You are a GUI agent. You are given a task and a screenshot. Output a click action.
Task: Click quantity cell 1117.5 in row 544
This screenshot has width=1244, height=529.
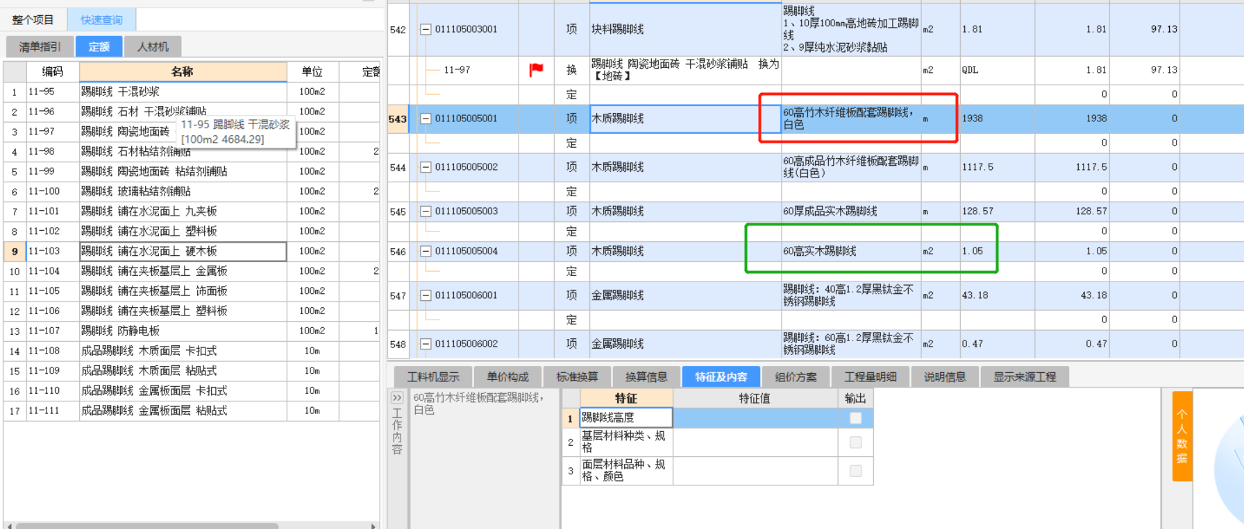pos(998,167)
